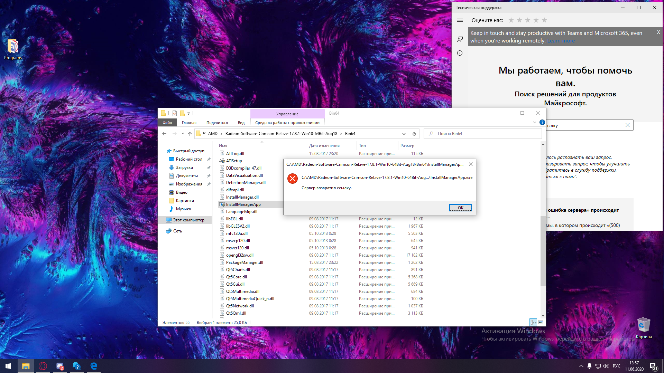The image size is (664, 373).
Task: Dismiss the Teams banner with X
Action: click(658, 32)
